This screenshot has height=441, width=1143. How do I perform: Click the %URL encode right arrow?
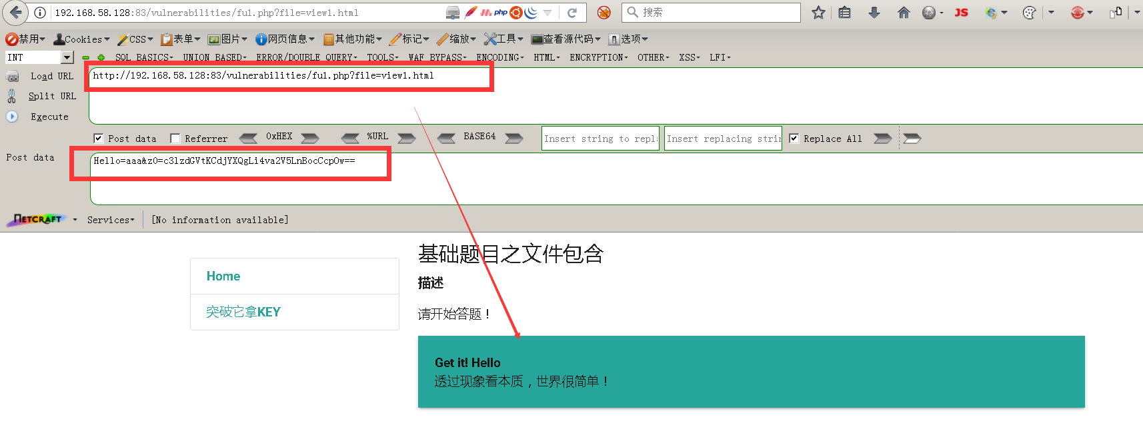[x=407, y=138]
